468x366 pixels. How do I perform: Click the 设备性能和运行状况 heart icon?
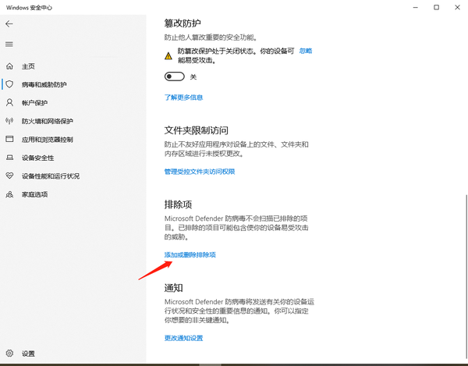10,176
